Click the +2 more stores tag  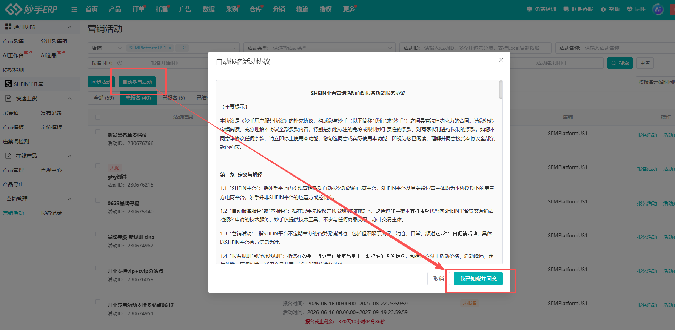tap(182, 48)
